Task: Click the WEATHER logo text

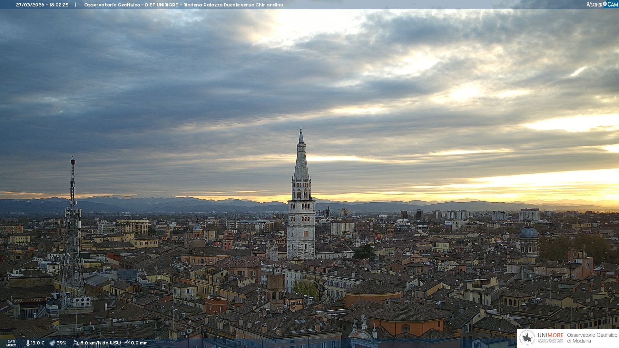Action: (x=594, y=5)
